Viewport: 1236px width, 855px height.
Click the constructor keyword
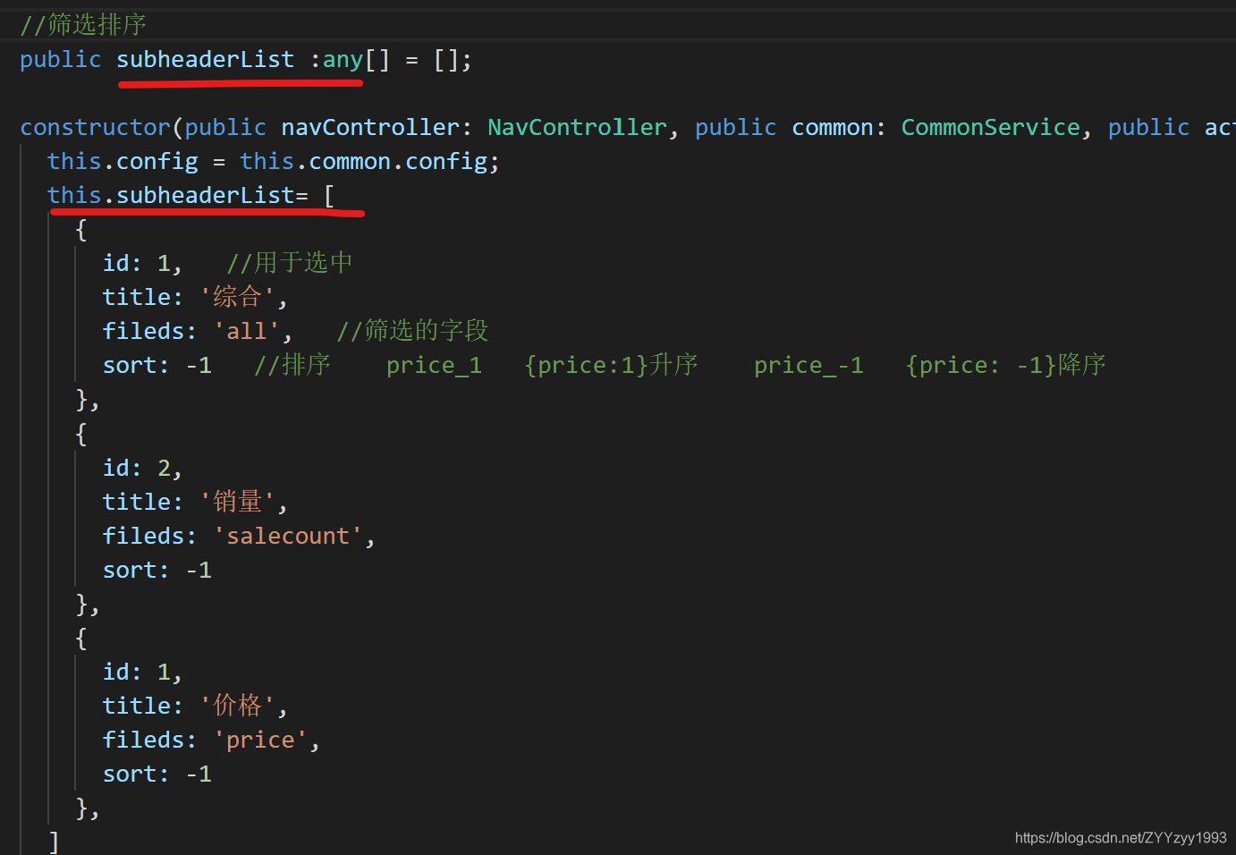point(94,126)
